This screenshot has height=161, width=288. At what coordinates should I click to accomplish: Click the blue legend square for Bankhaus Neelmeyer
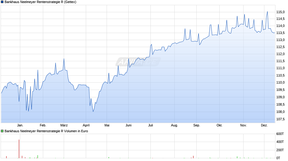2,2
